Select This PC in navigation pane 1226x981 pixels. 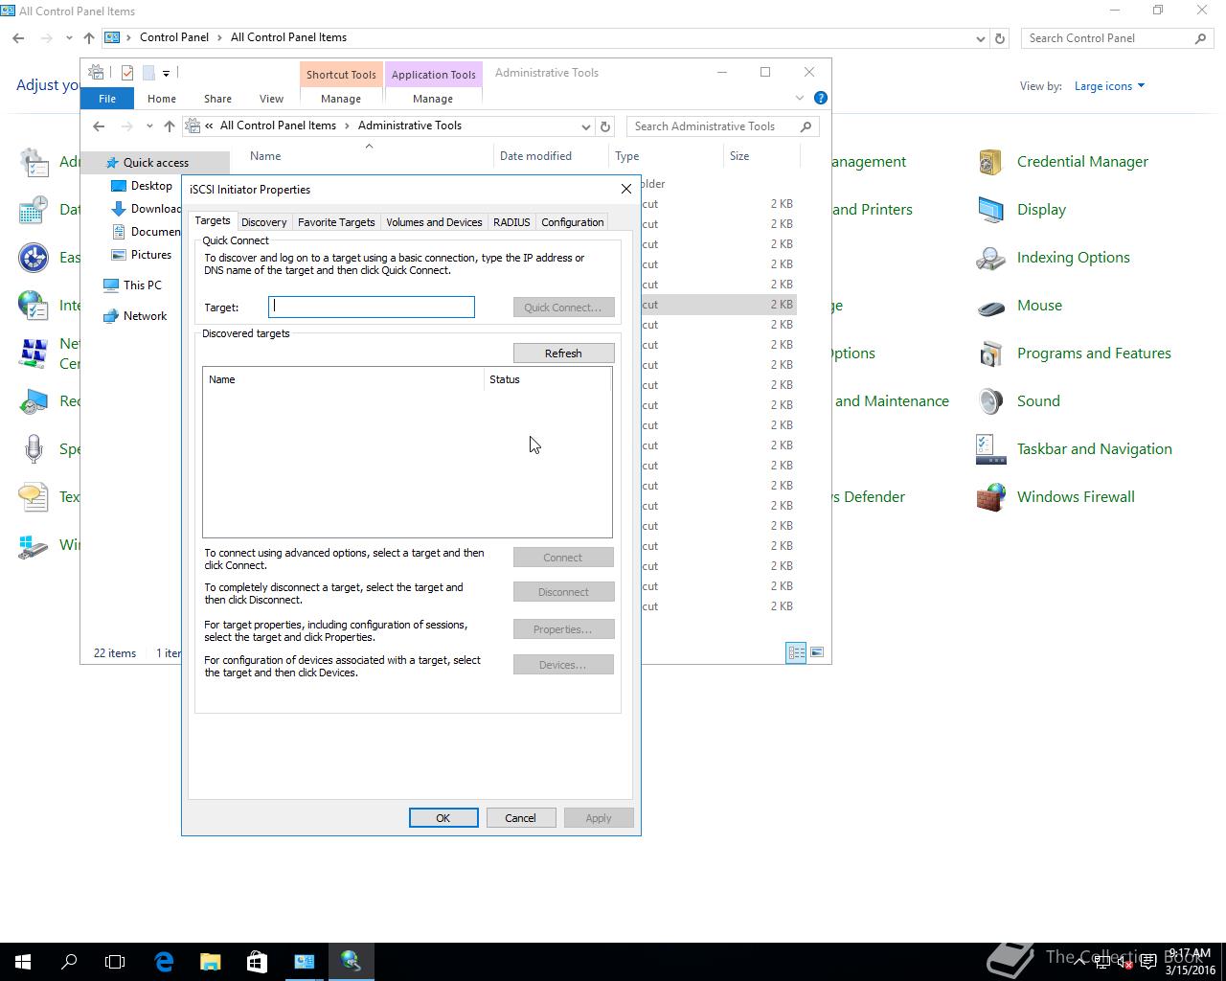[x=142, y=285]
